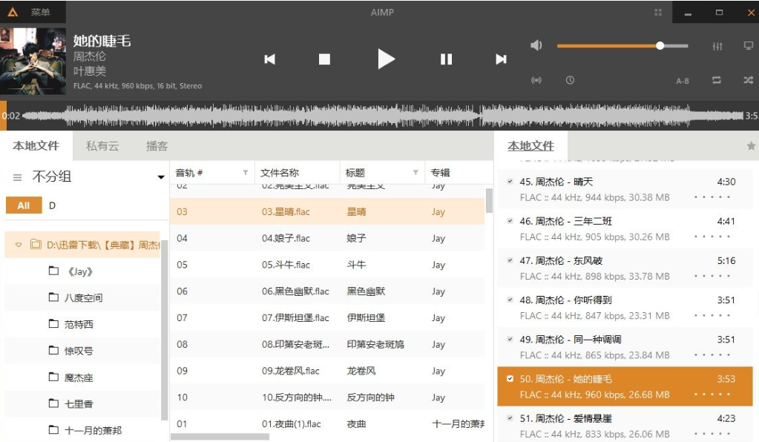Select the 03.星晴.flac row

click(x=327, y=211)
